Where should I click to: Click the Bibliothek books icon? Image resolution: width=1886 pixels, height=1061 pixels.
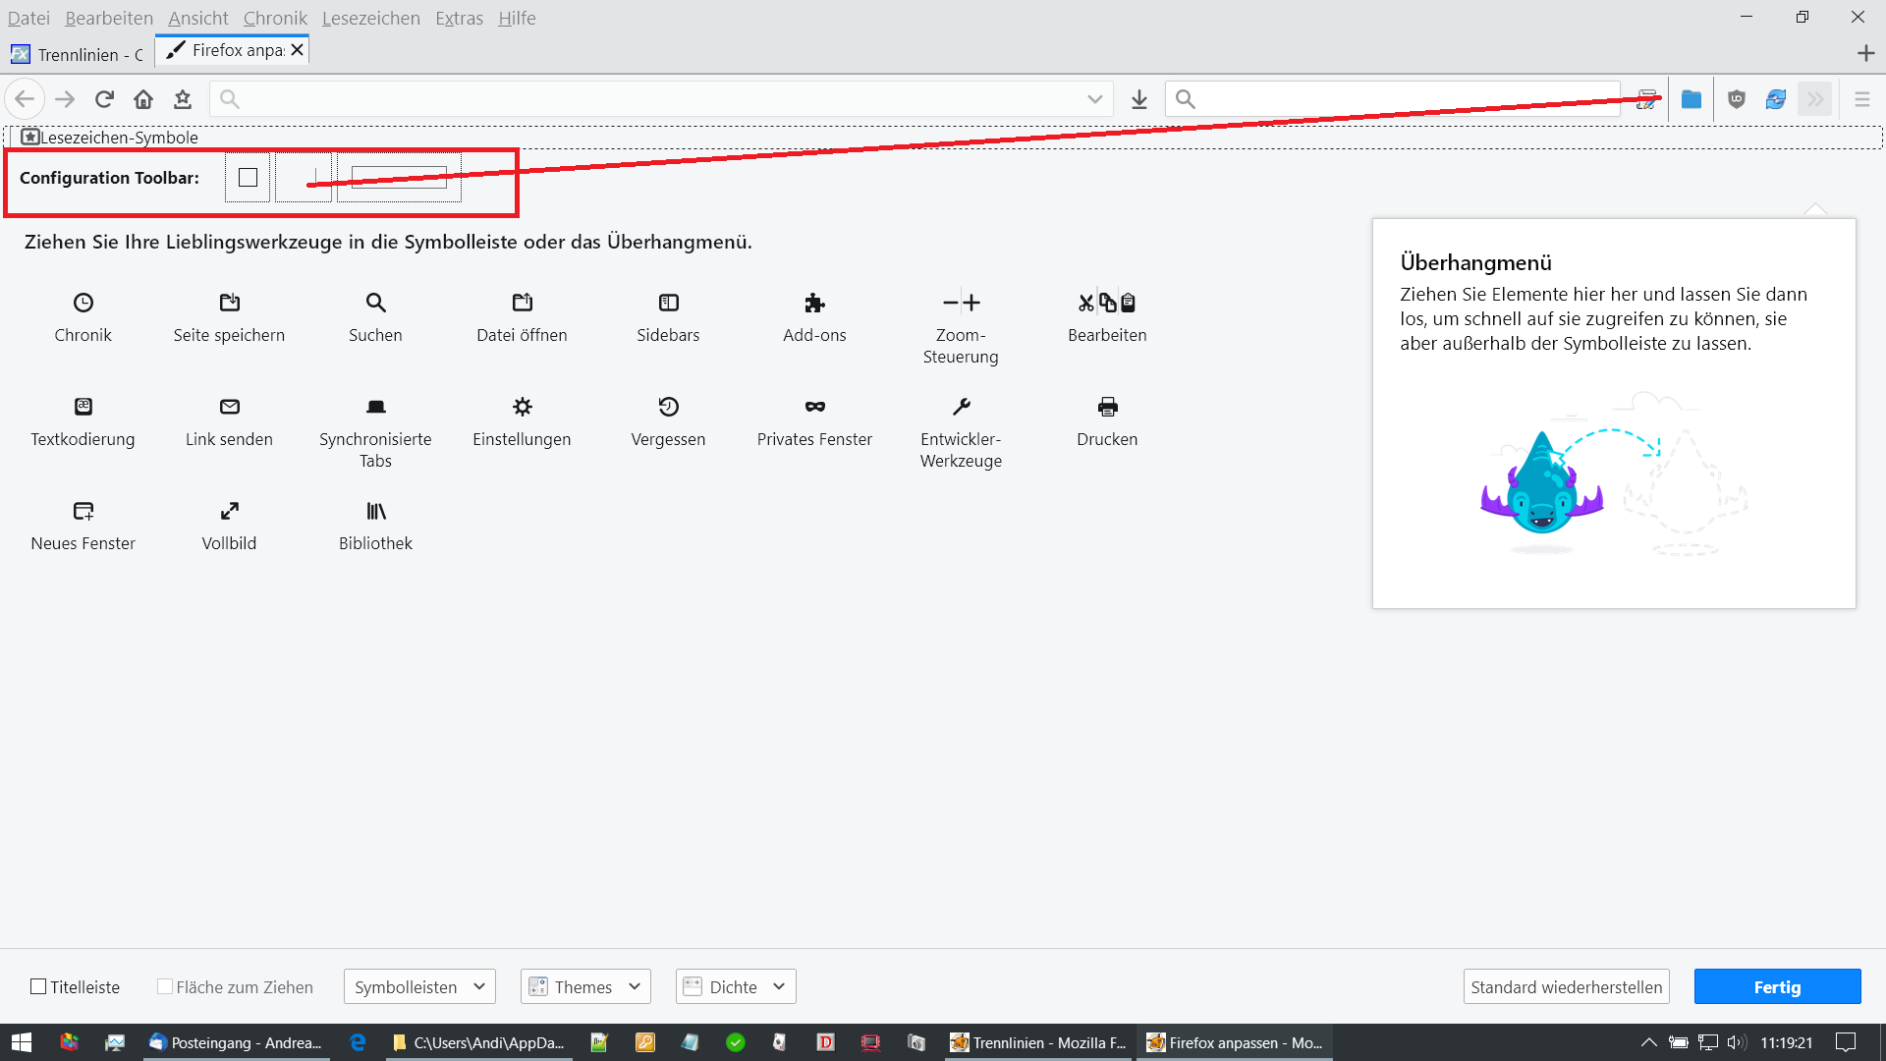(x=375, y=511)
